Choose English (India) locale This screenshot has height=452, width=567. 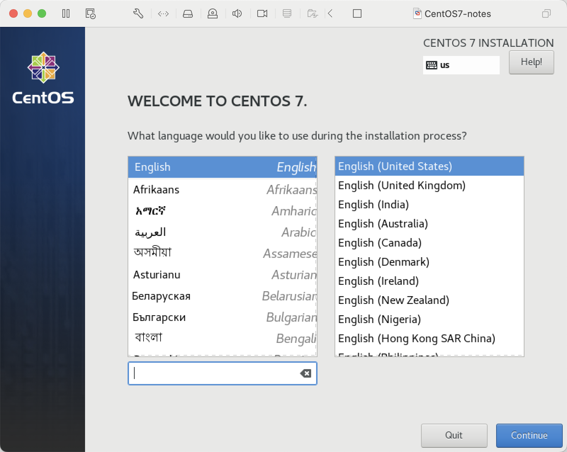(429, 204)
